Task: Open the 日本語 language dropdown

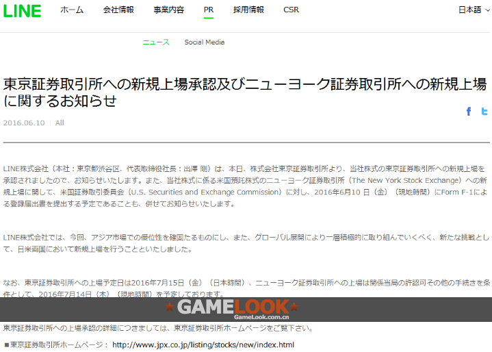Action: tap(474, 10)
